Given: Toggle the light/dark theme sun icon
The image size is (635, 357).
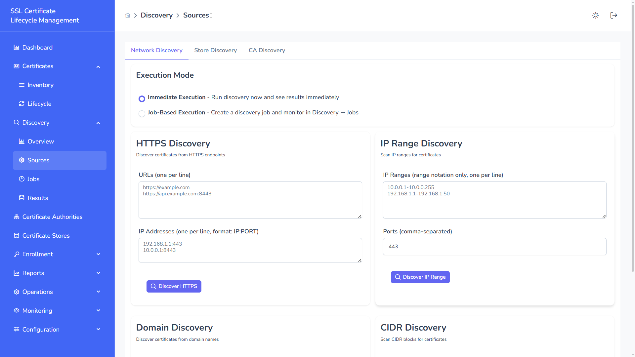Looking at the screenshot, I should coord(596,15).
